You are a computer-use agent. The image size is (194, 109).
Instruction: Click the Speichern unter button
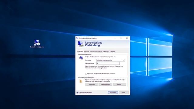[x=106, y=84]
